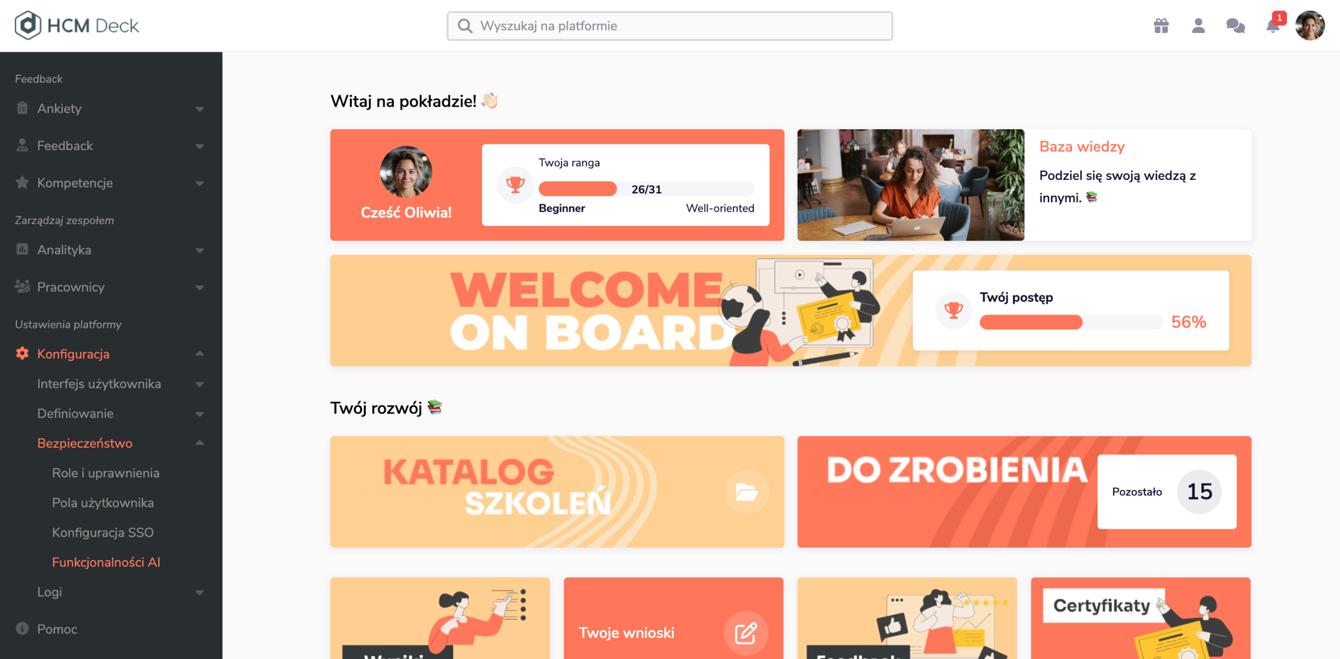
Task: Select Funkcjonalności AI menu item
Action: coord(106,562)
